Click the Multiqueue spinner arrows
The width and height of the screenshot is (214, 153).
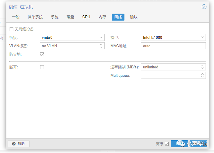pos(202,75)
